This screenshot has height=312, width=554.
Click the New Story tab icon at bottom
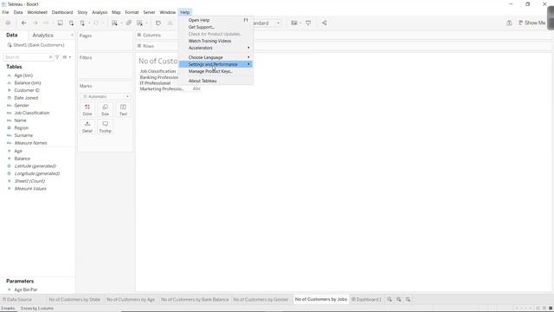click(x=408, y=299)
